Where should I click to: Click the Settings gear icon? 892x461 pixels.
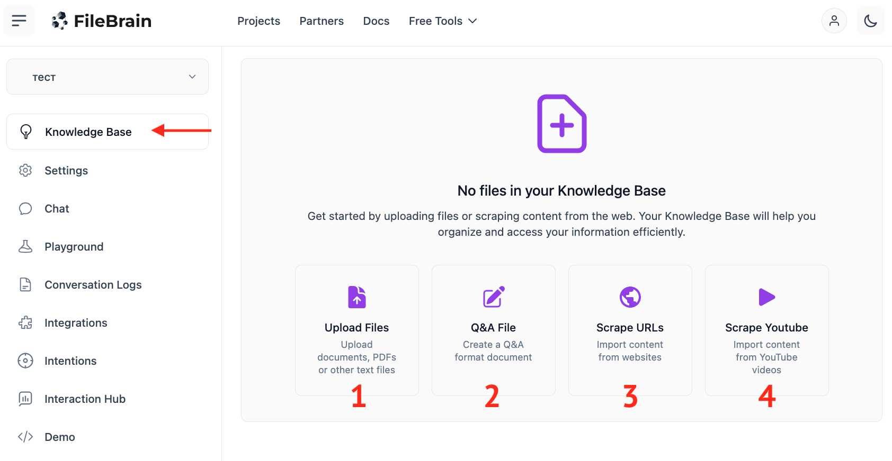[x=25, y=170]
